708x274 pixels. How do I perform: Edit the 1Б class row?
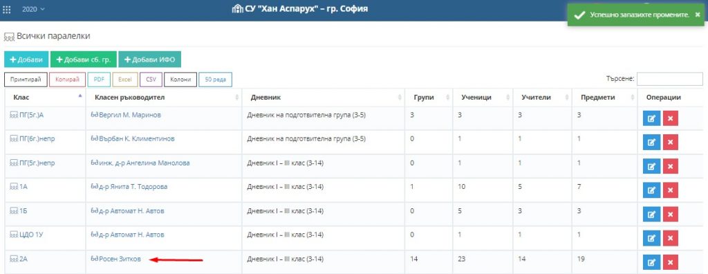click(651, 214)
